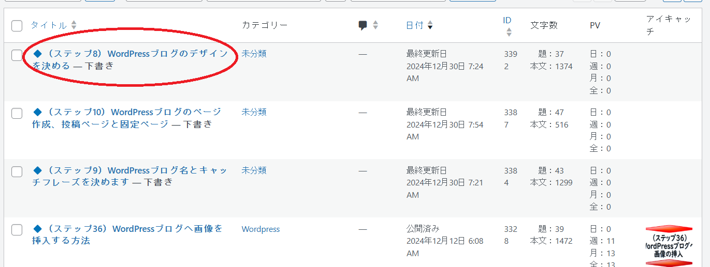Check the ステップ10 post row checkbox
The width and height of the screenshot is (710, 267).
pyautogui.click(x=17, y=114)
